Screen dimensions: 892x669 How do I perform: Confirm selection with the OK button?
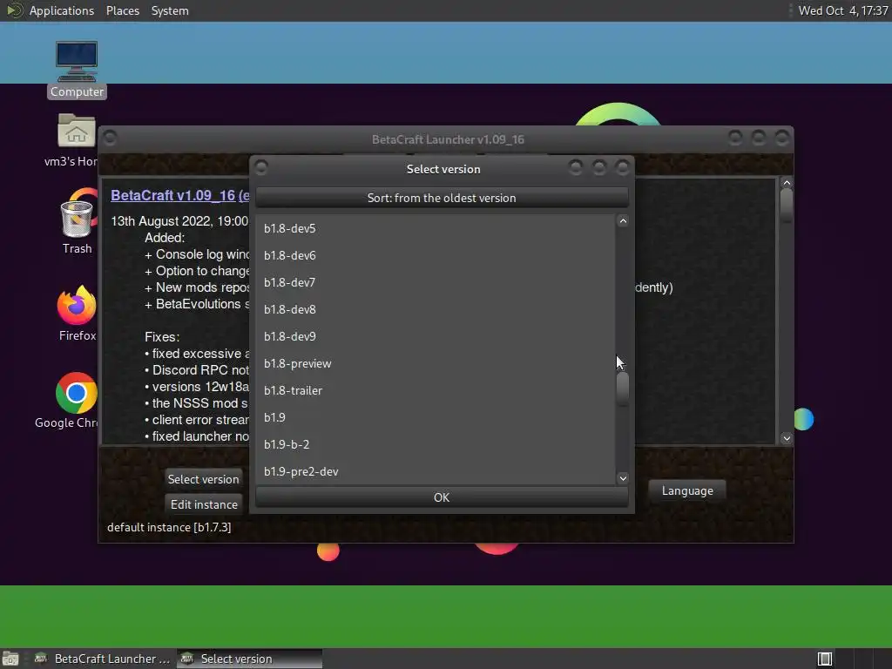(x=442, y=497)
